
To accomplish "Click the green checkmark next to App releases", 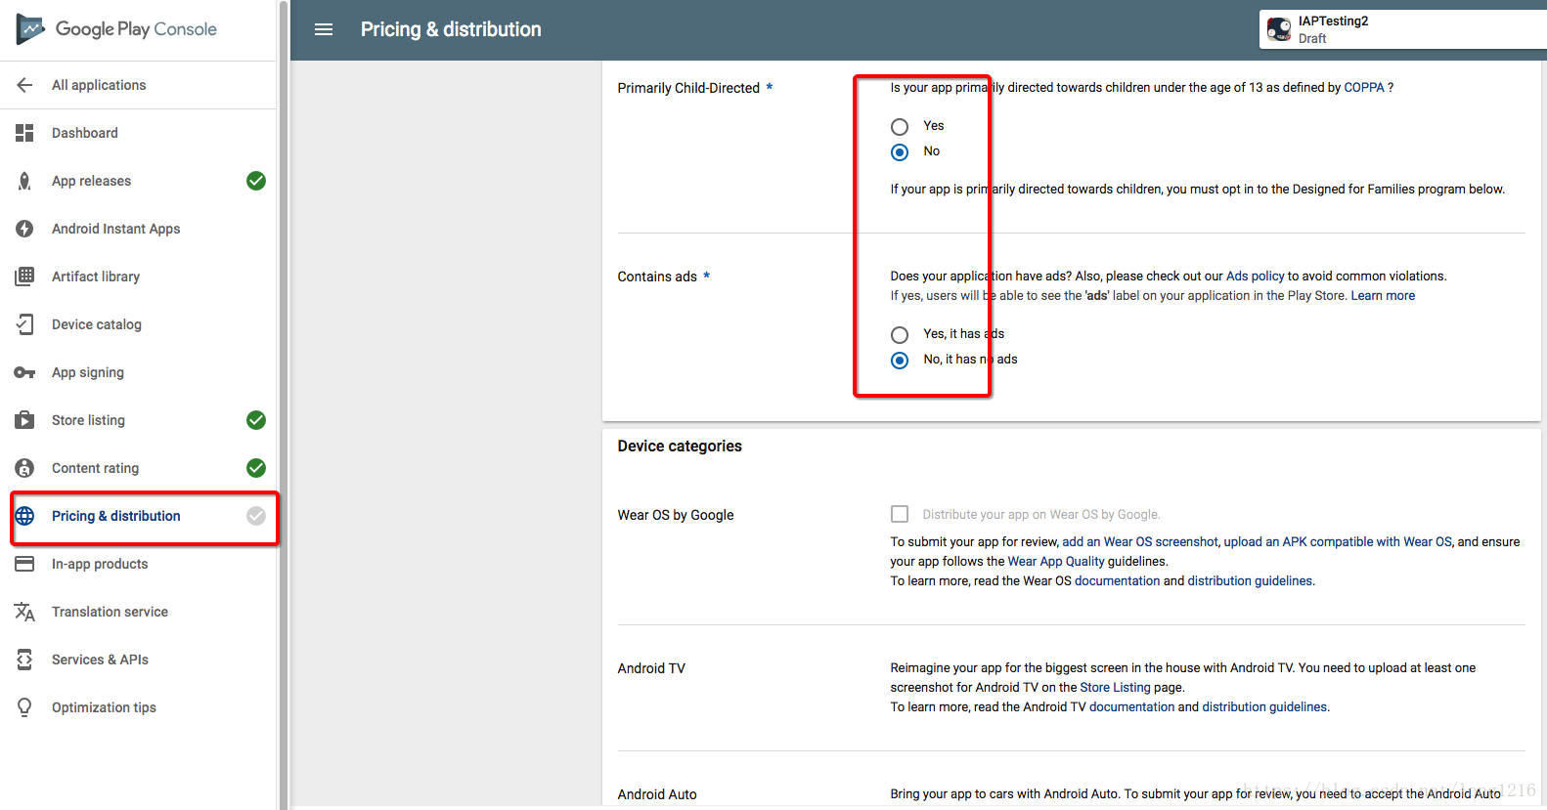I will [x=256, y=181].
